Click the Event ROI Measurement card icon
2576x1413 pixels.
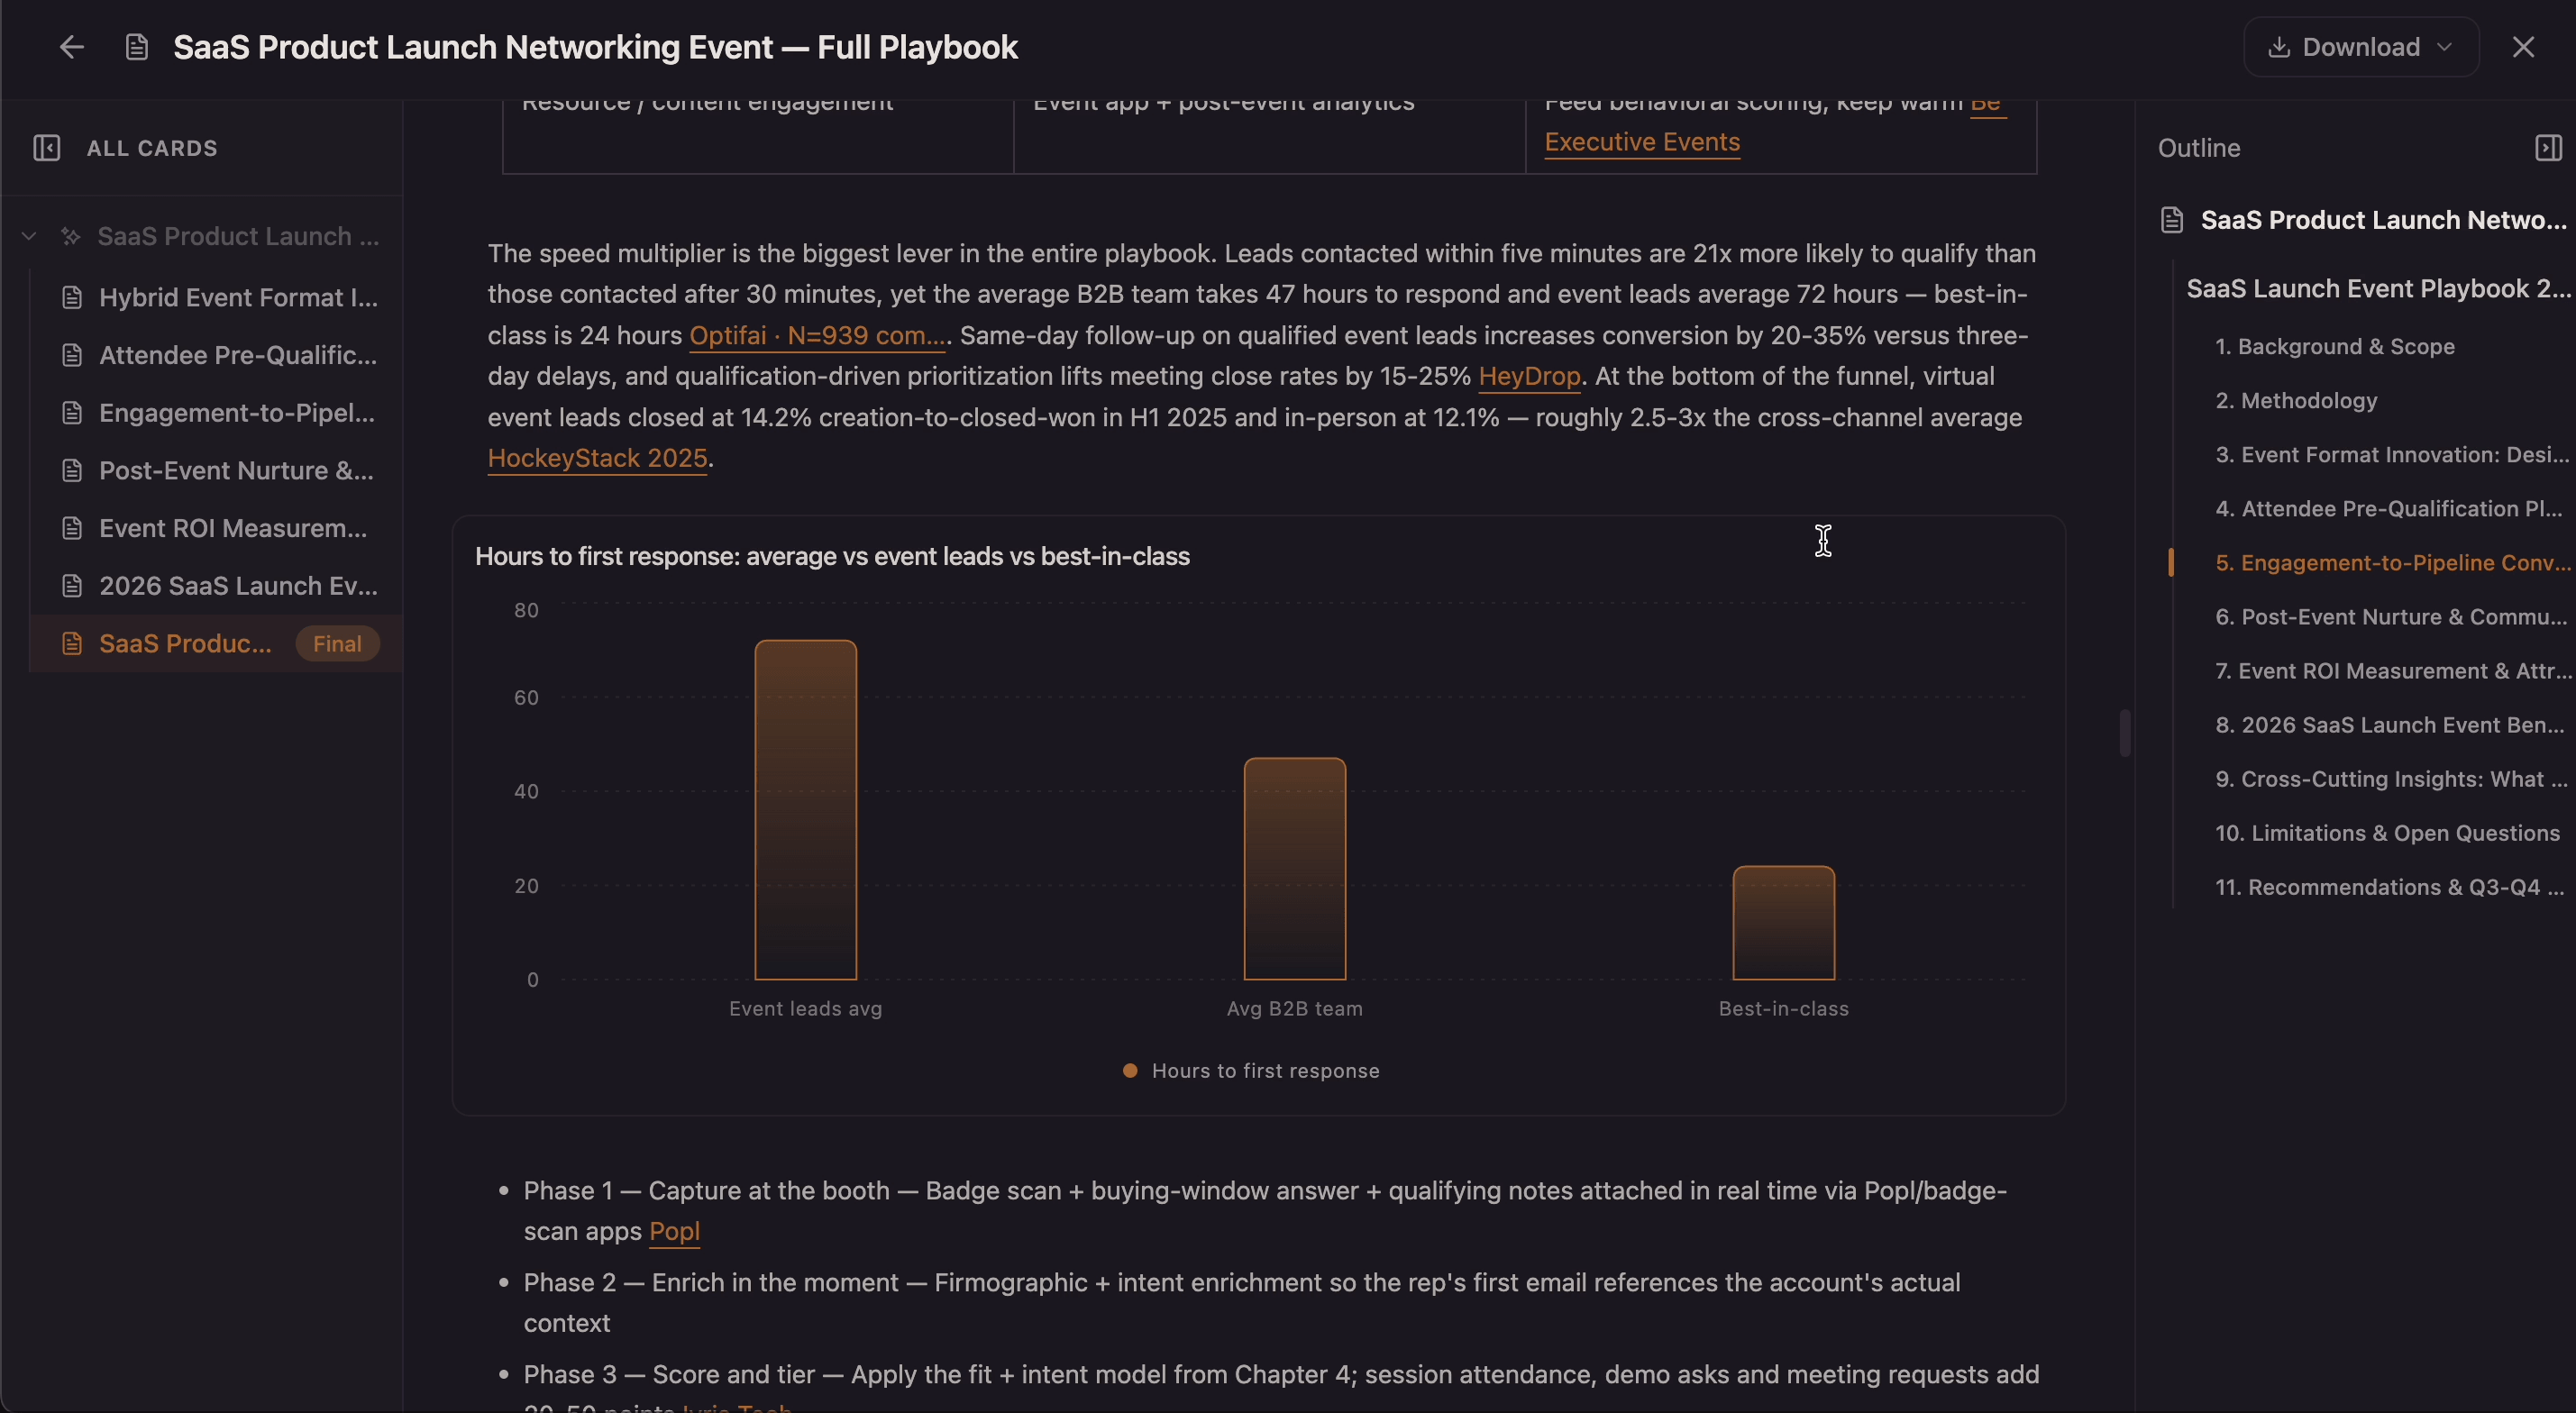71,528
